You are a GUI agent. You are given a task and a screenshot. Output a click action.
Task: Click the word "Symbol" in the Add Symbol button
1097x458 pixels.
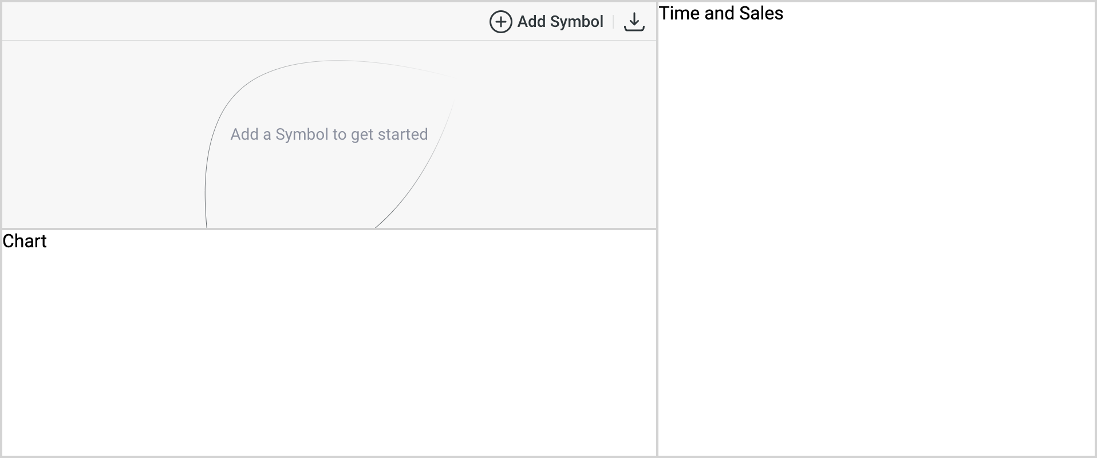tap(577, 22)
